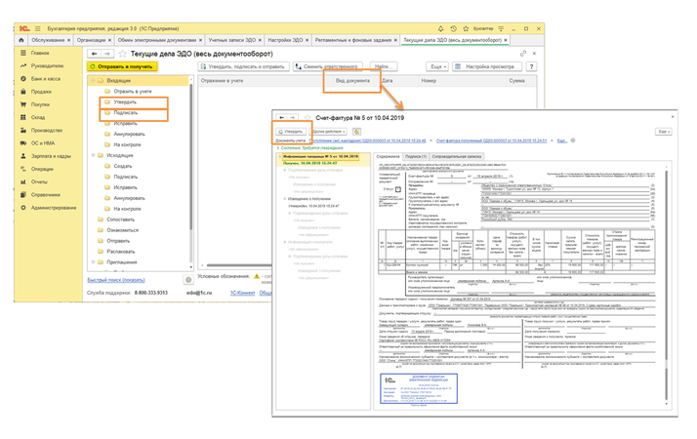Image resolution: width=697 pixels, height=439 pixels.
Task: Click the back arrow navigation button
Action: tap(95, 54)
